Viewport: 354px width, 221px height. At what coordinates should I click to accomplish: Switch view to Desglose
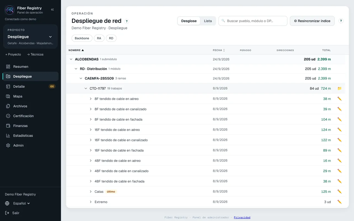(189, 21)
